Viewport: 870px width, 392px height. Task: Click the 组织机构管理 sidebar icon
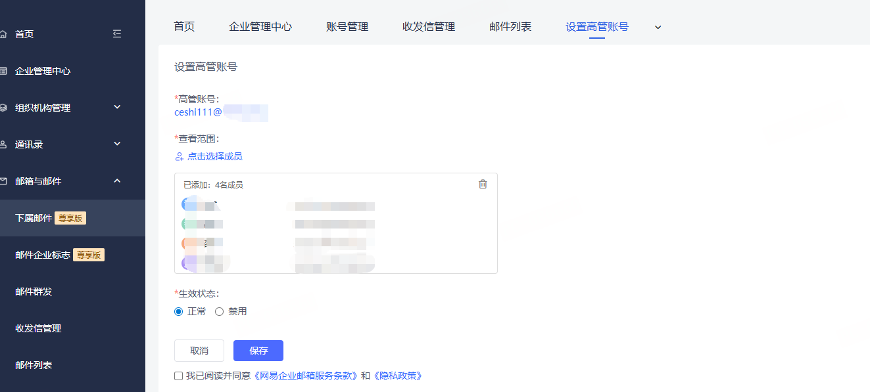tap(4, 108)
